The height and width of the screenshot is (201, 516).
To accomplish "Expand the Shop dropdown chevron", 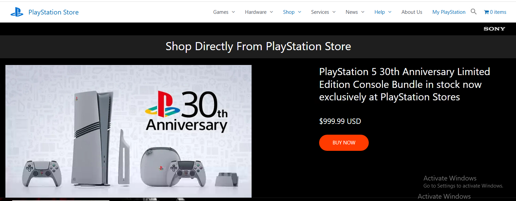I will [x=300, y=12].
